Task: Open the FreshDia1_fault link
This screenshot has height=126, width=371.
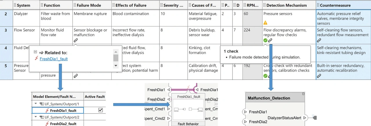Action: click(x=54, y=59)
